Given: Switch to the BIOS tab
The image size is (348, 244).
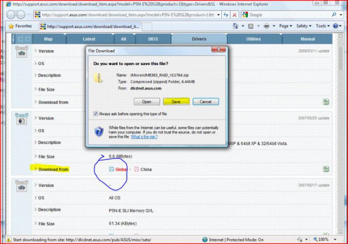Looking at the screenshot, I should click(x=153, y=39).
